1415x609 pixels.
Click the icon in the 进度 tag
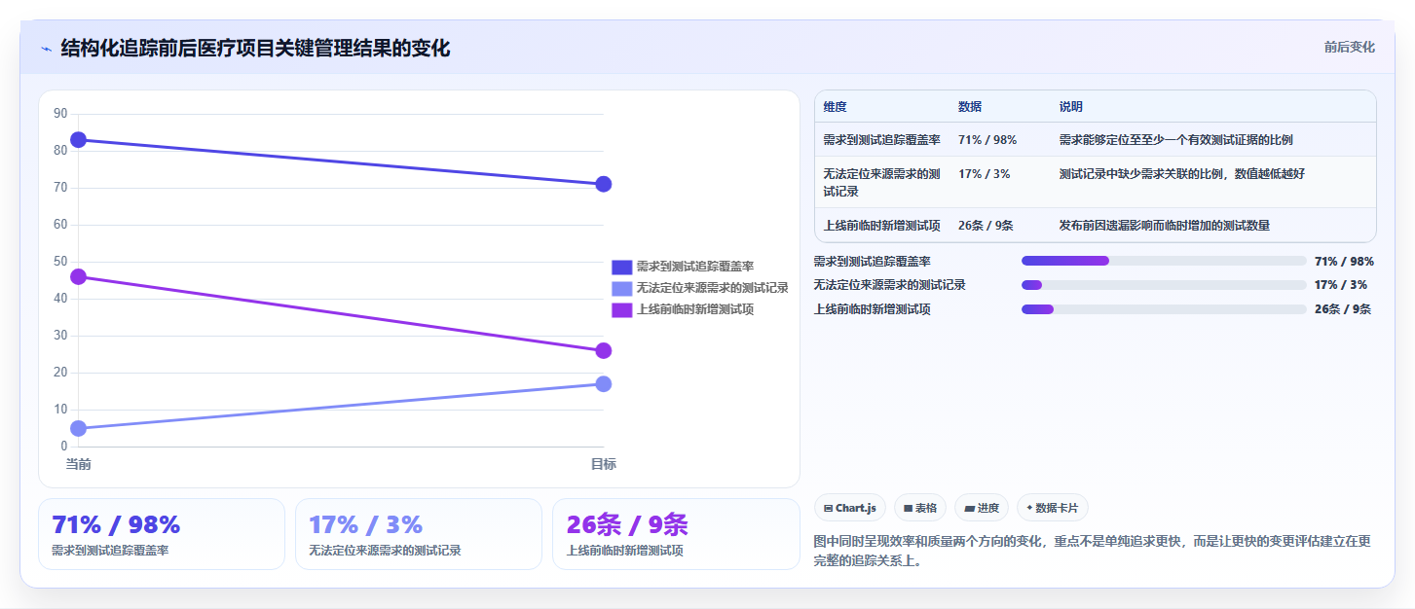(x=970, y=508)
